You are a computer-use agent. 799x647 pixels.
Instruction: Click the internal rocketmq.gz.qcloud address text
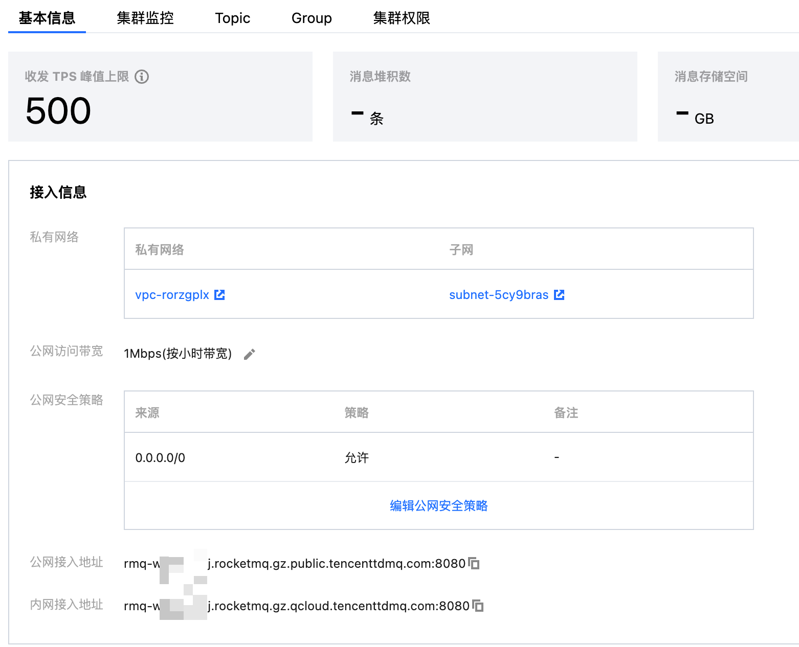click(338, 606)
